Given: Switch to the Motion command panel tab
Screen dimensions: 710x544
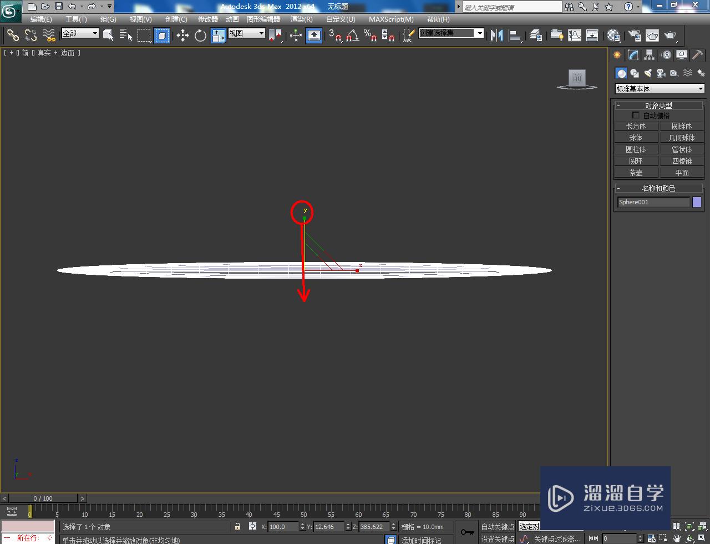Looking at the screenshot, I should point(666,55).
